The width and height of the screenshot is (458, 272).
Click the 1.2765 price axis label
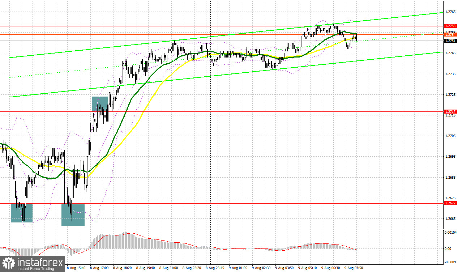450,12
